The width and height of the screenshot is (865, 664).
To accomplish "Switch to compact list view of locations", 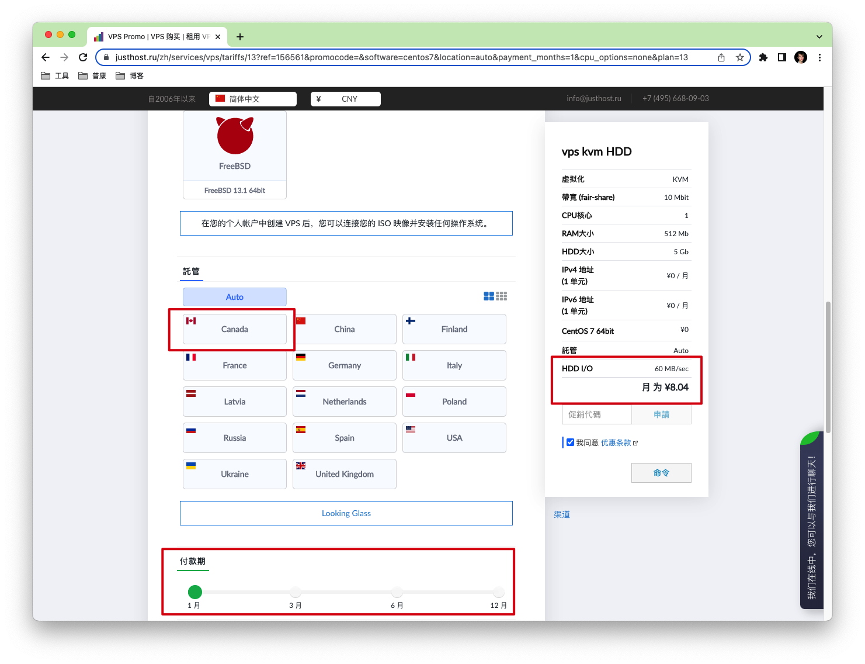I will tap(501, 296).
